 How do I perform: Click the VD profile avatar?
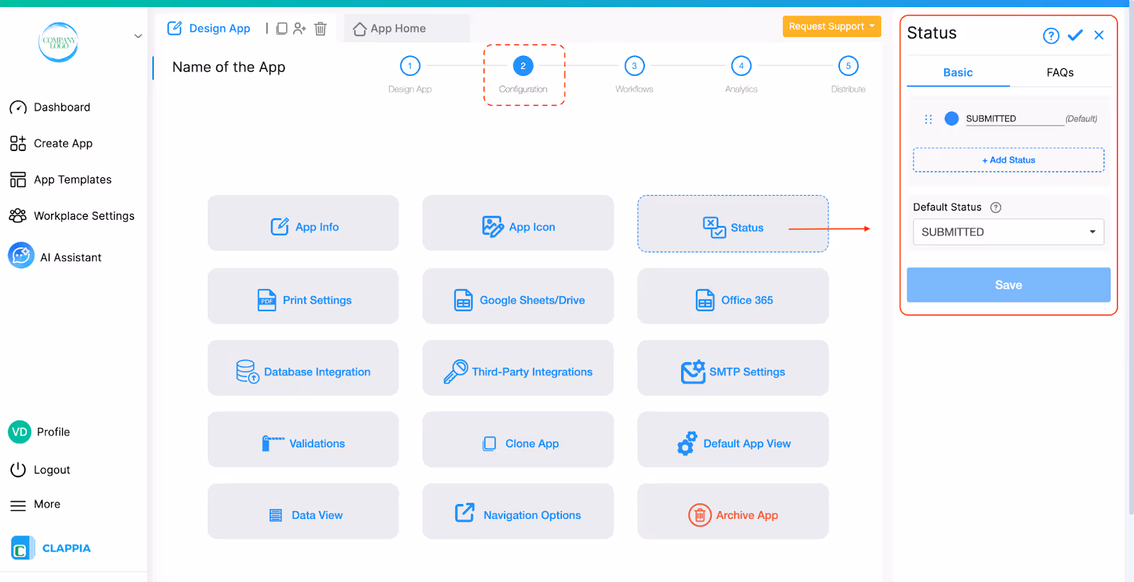click(20, 432)
